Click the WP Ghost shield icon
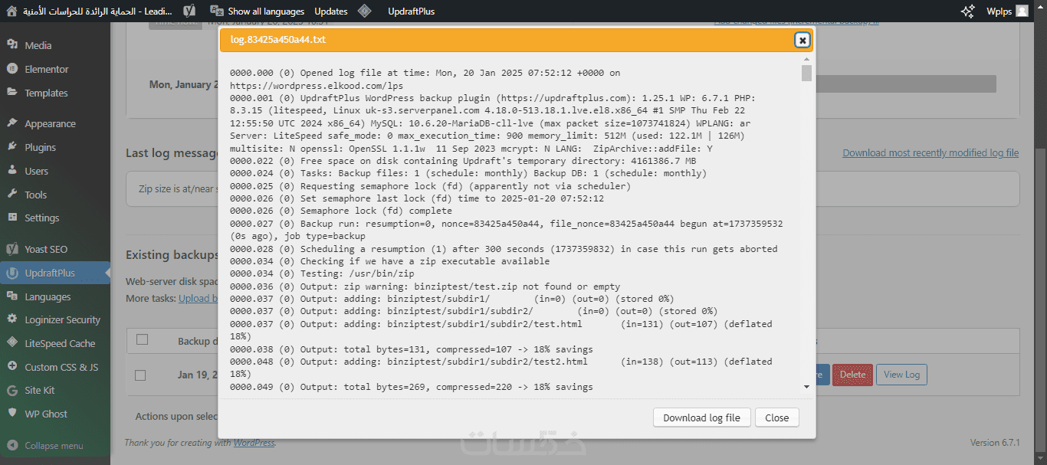This screenshot has height=465, width=1047. point(11,414)
